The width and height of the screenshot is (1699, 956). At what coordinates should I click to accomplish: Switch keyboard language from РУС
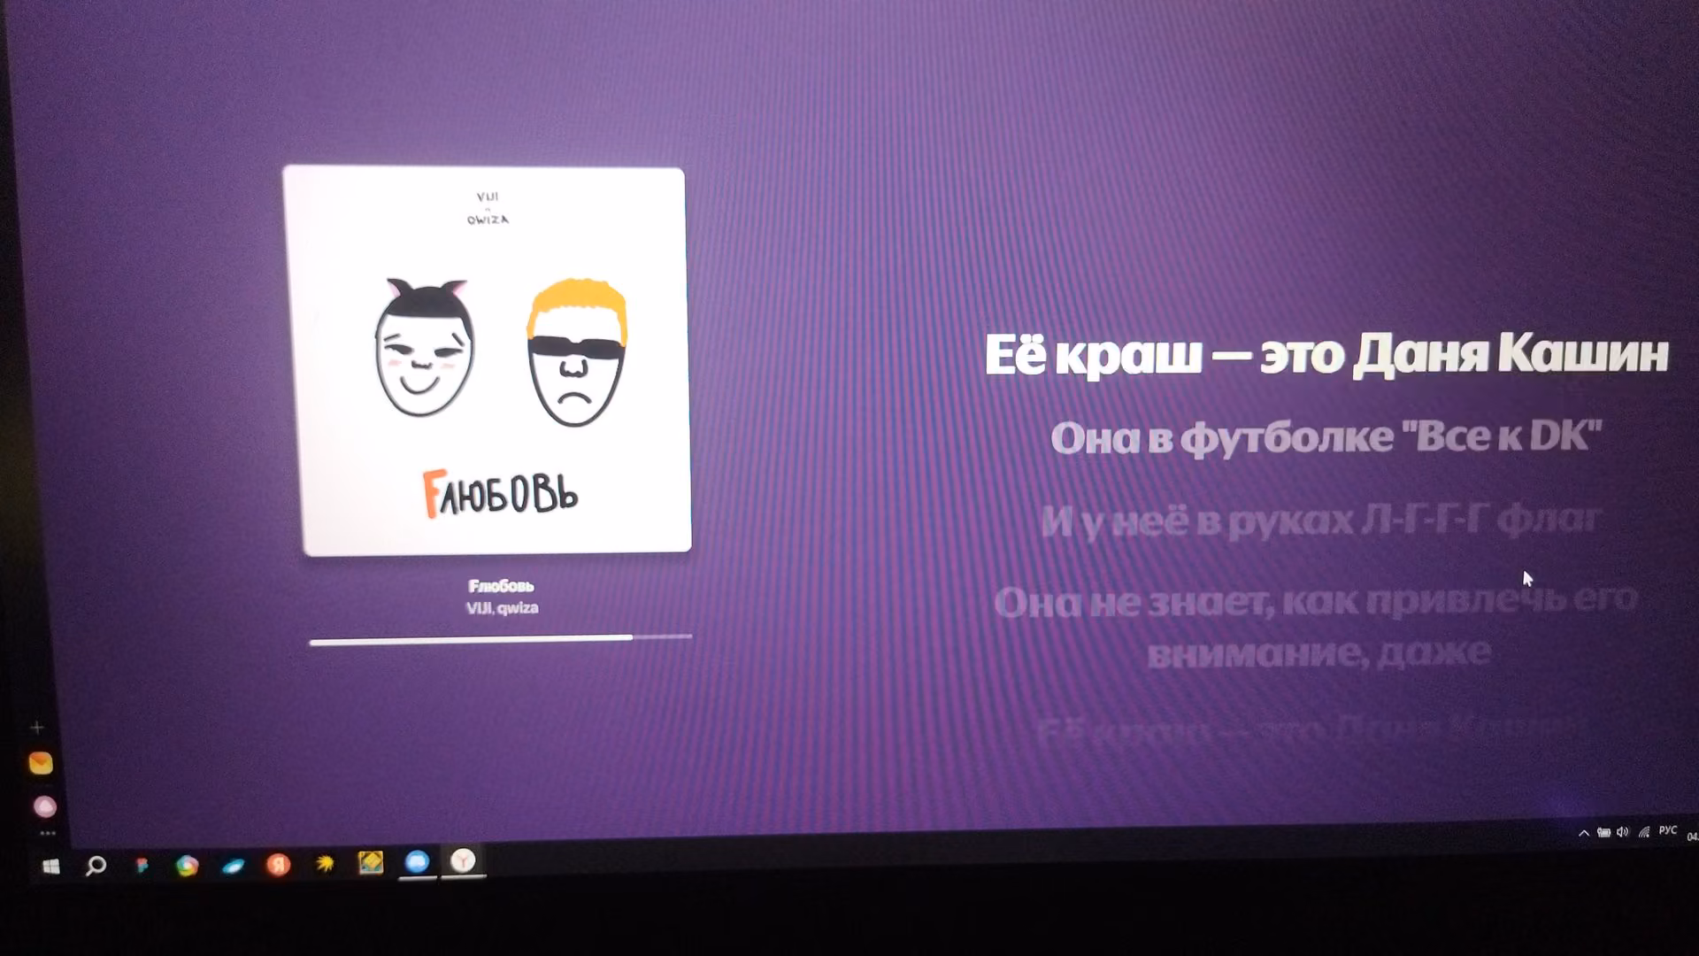point(1668,830)
